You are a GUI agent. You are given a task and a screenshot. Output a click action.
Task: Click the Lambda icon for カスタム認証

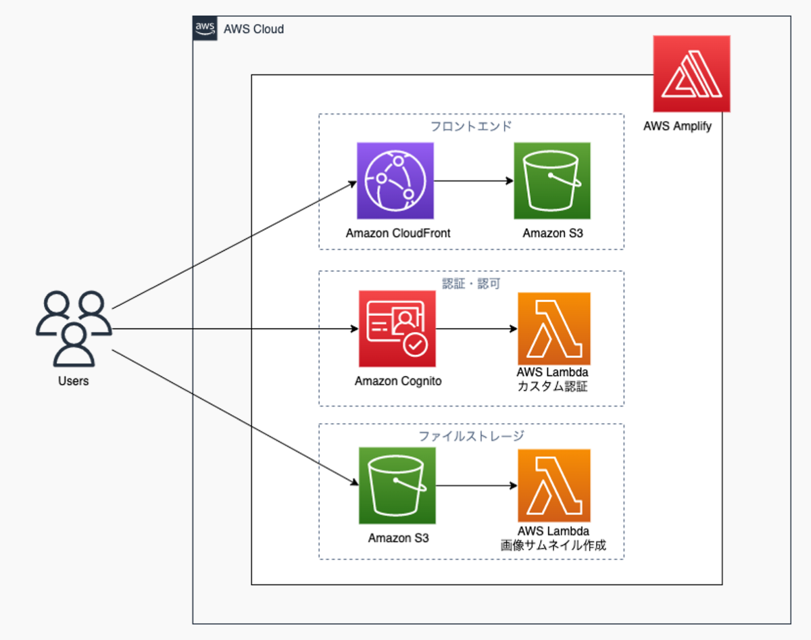[x=554, y=328]
